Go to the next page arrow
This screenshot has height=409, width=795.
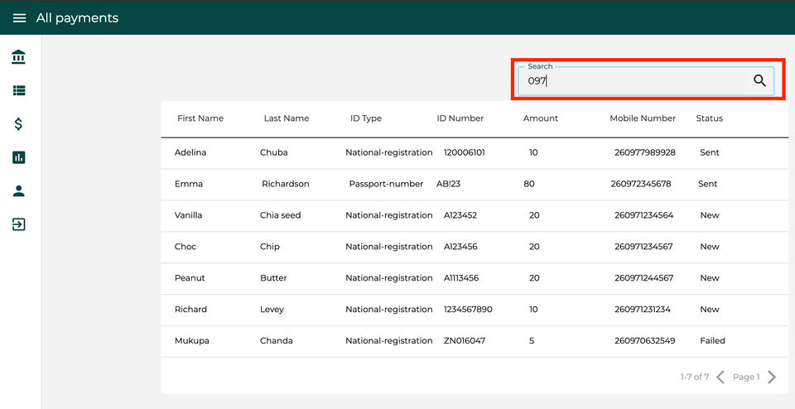tap(772, 377)
